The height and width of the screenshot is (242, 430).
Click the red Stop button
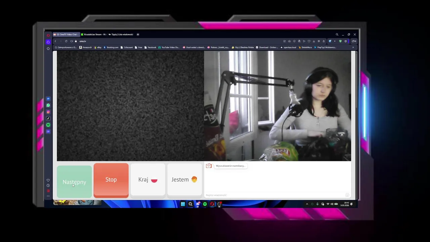[x=111, y=180]
